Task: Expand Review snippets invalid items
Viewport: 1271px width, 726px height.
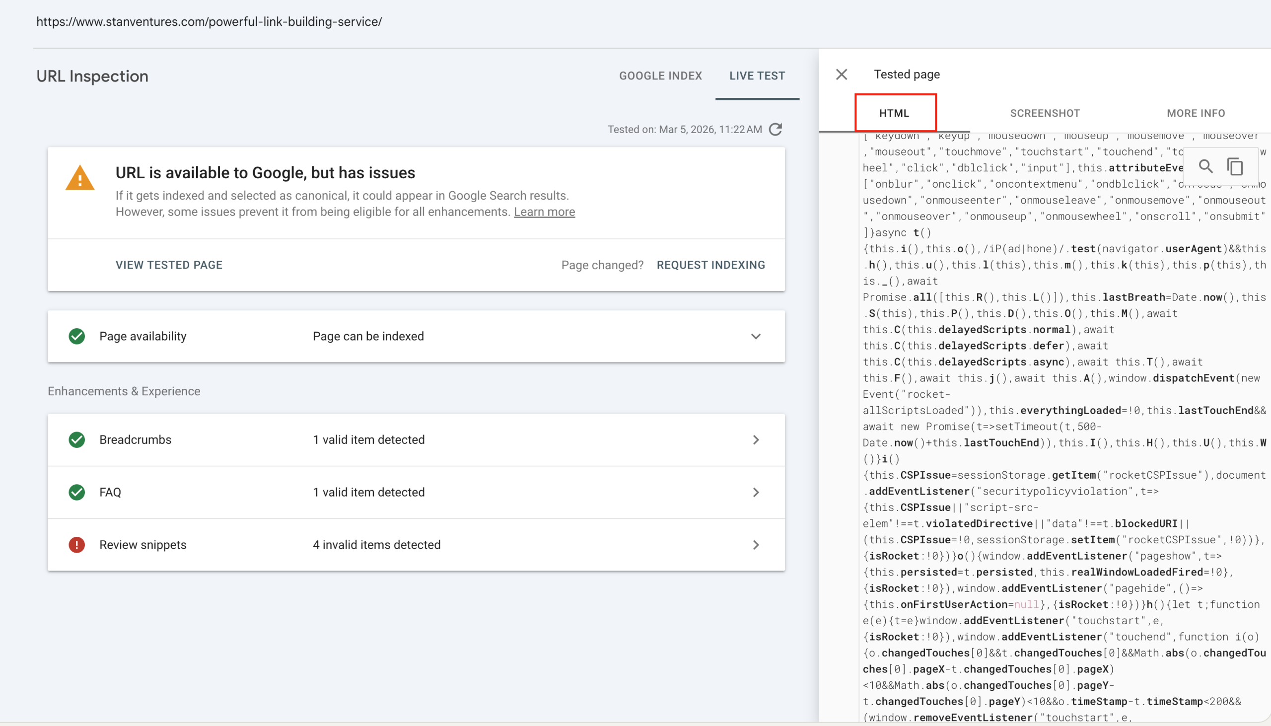Action: point(756,545)
